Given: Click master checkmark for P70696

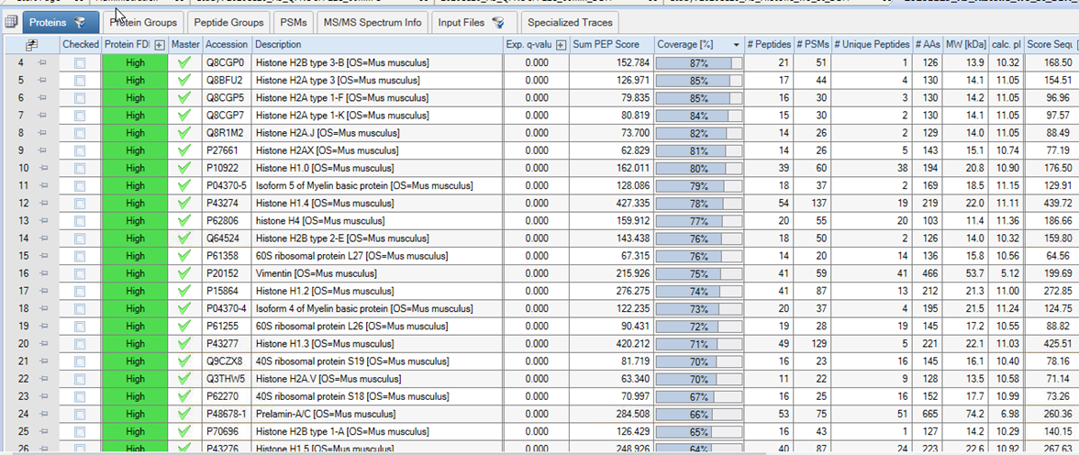Looking at the screenshot, I should point(184,431).
